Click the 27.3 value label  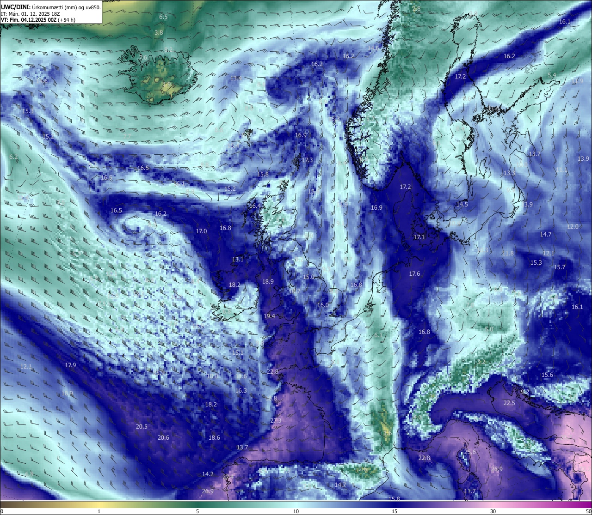(276, 420)
